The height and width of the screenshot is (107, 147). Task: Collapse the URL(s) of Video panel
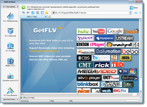[141, 98]
